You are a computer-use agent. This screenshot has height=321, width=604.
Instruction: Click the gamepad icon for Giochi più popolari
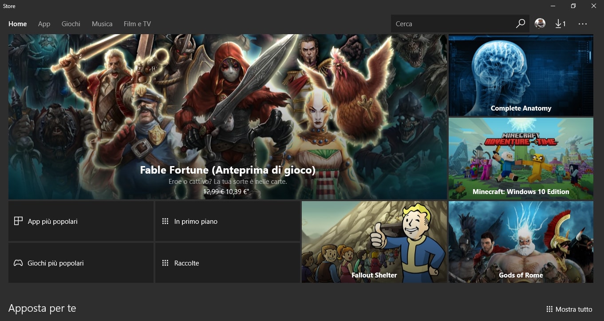click(x=18, y=263)
